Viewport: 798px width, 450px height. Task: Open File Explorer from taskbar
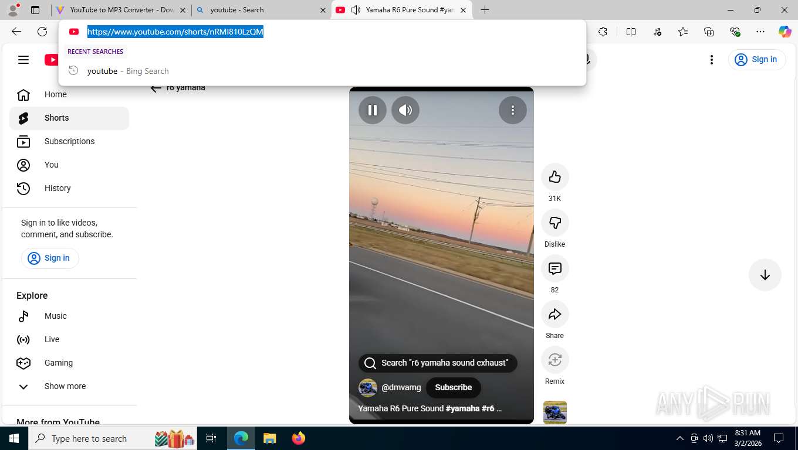coord(269,438)
